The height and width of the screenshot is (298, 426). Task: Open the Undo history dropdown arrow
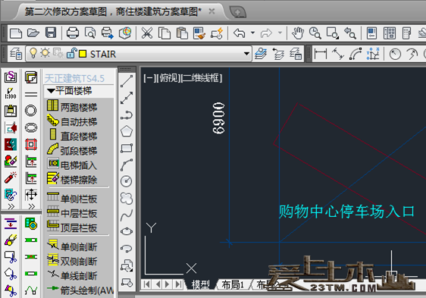pyautogui.click(x=252, y=33)
